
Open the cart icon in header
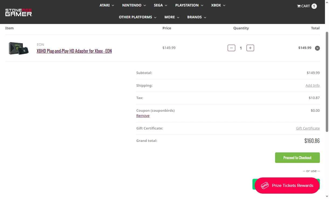click(x=299, y=6)
